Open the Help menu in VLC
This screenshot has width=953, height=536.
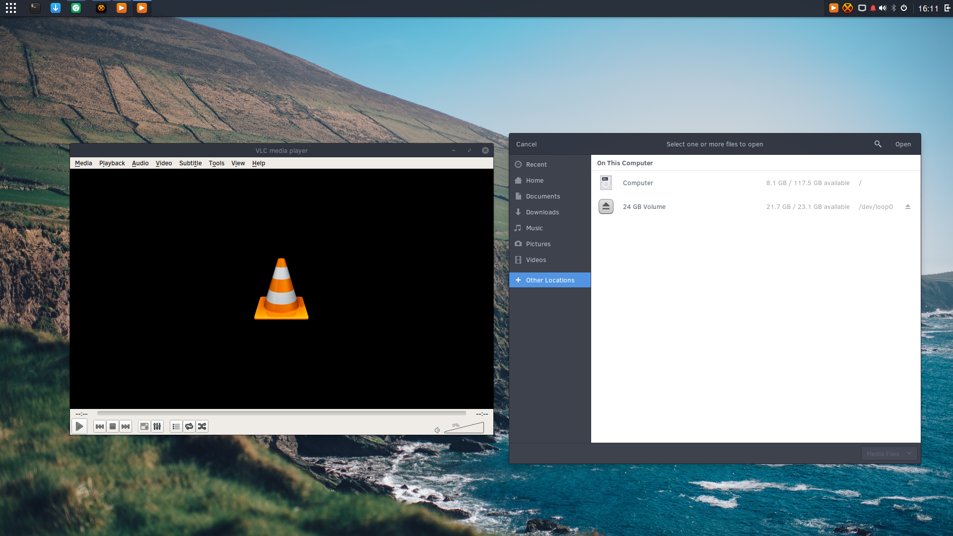[x=259, y=163]
